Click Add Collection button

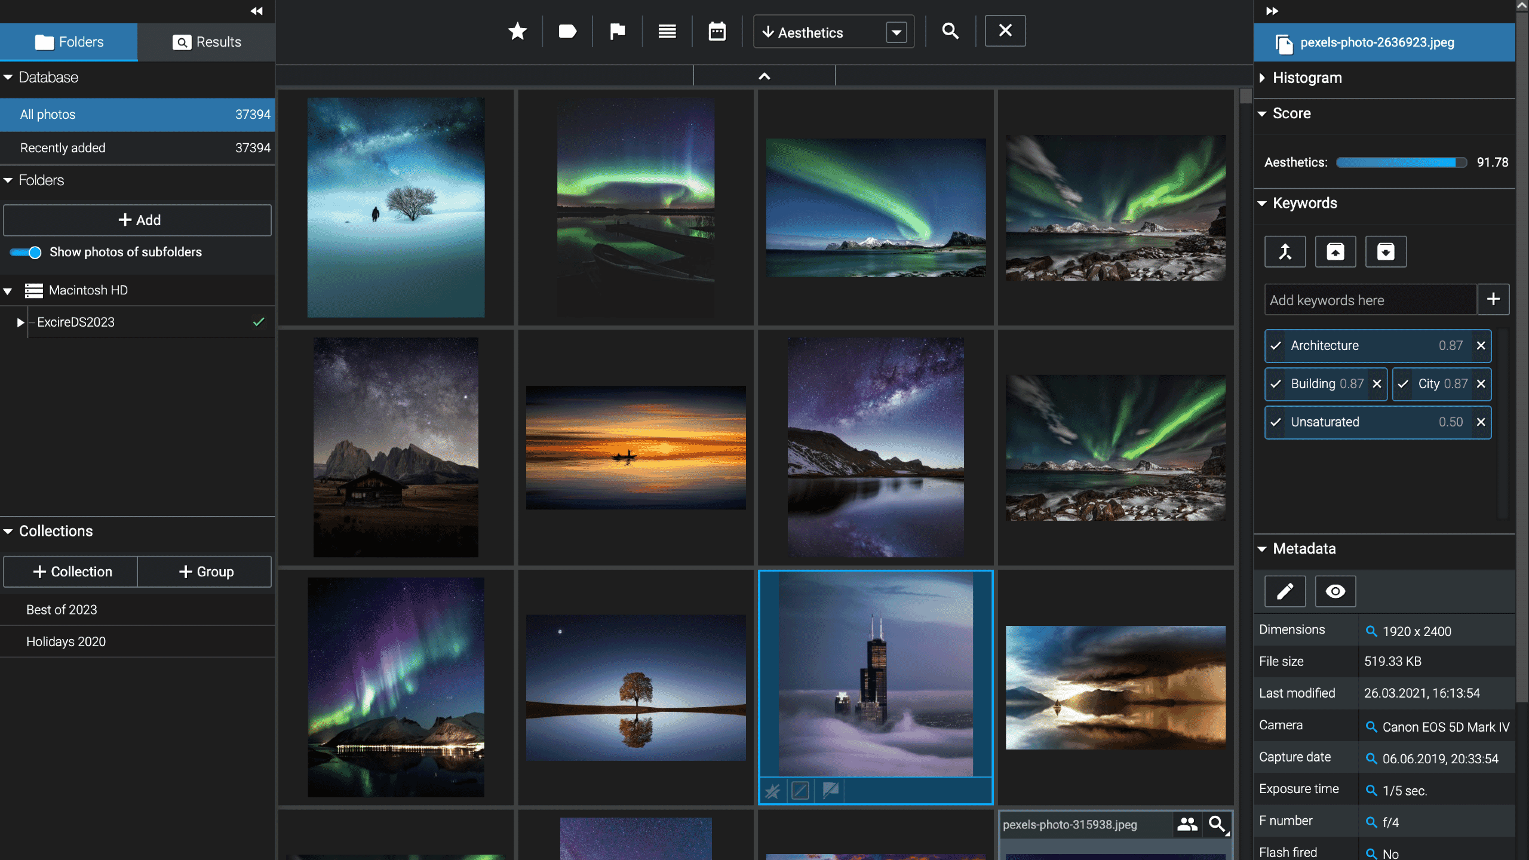click(69, 570)
